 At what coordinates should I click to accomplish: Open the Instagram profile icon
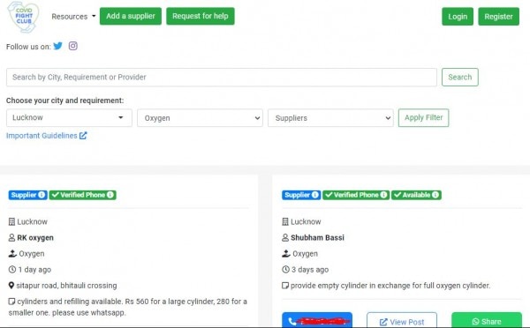[x=73, y=46]
